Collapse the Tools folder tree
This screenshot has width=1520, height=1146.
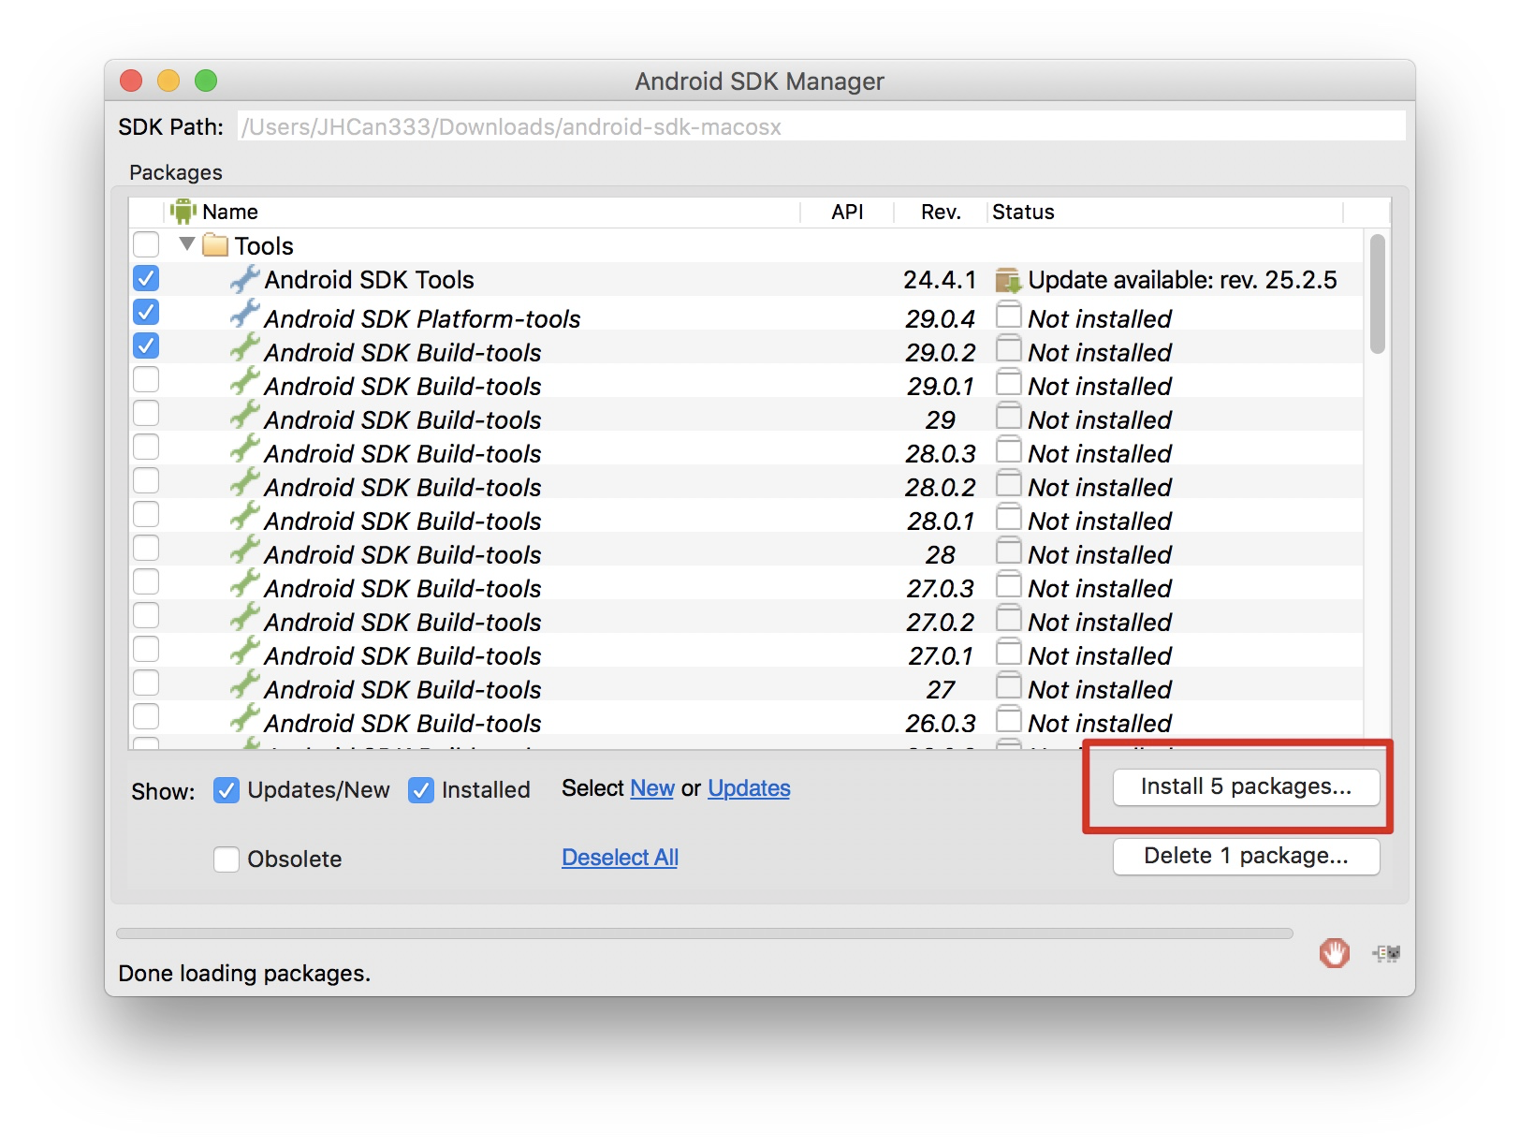(187, 244)
